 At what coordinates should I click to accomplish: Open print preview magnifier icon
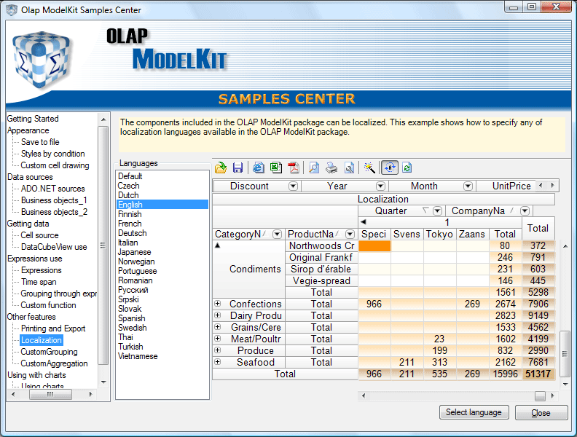(314, 168)
